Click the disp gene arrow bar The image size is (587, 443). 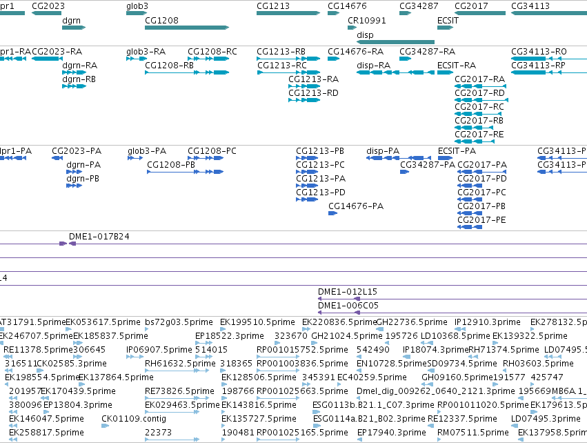396,42
